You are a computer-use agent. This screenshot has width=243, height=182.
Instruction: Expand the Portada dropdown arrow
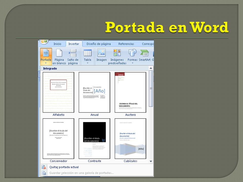tap(46, 63)
